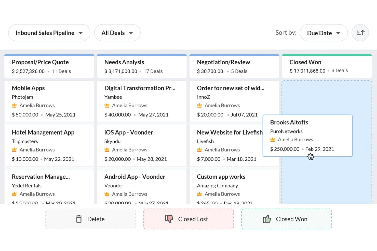Image resolution: width=377 pixels, height=251 pixels.
Task: Open the Digital Transformation Pr... deal
Action: 140,88
